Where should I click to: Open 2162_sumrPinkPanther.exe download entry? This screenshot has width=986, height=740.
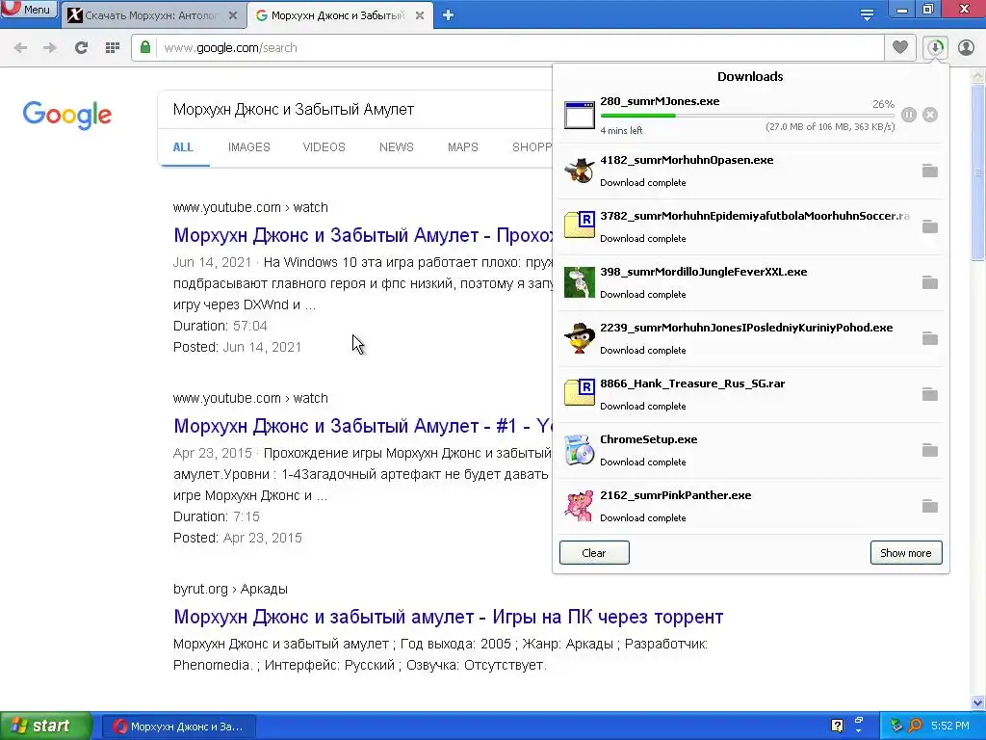point(751,507)
